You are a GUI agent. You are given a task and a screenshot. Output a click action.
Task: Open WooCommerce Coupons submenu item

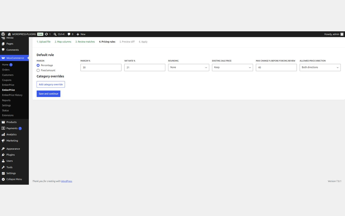tap(7, 80)
